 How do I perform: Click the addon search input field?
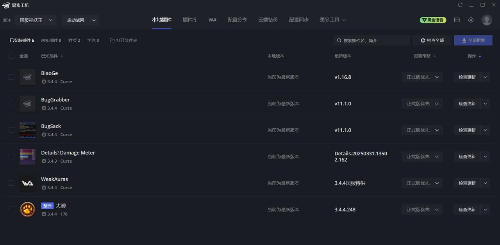click(371, 40)
